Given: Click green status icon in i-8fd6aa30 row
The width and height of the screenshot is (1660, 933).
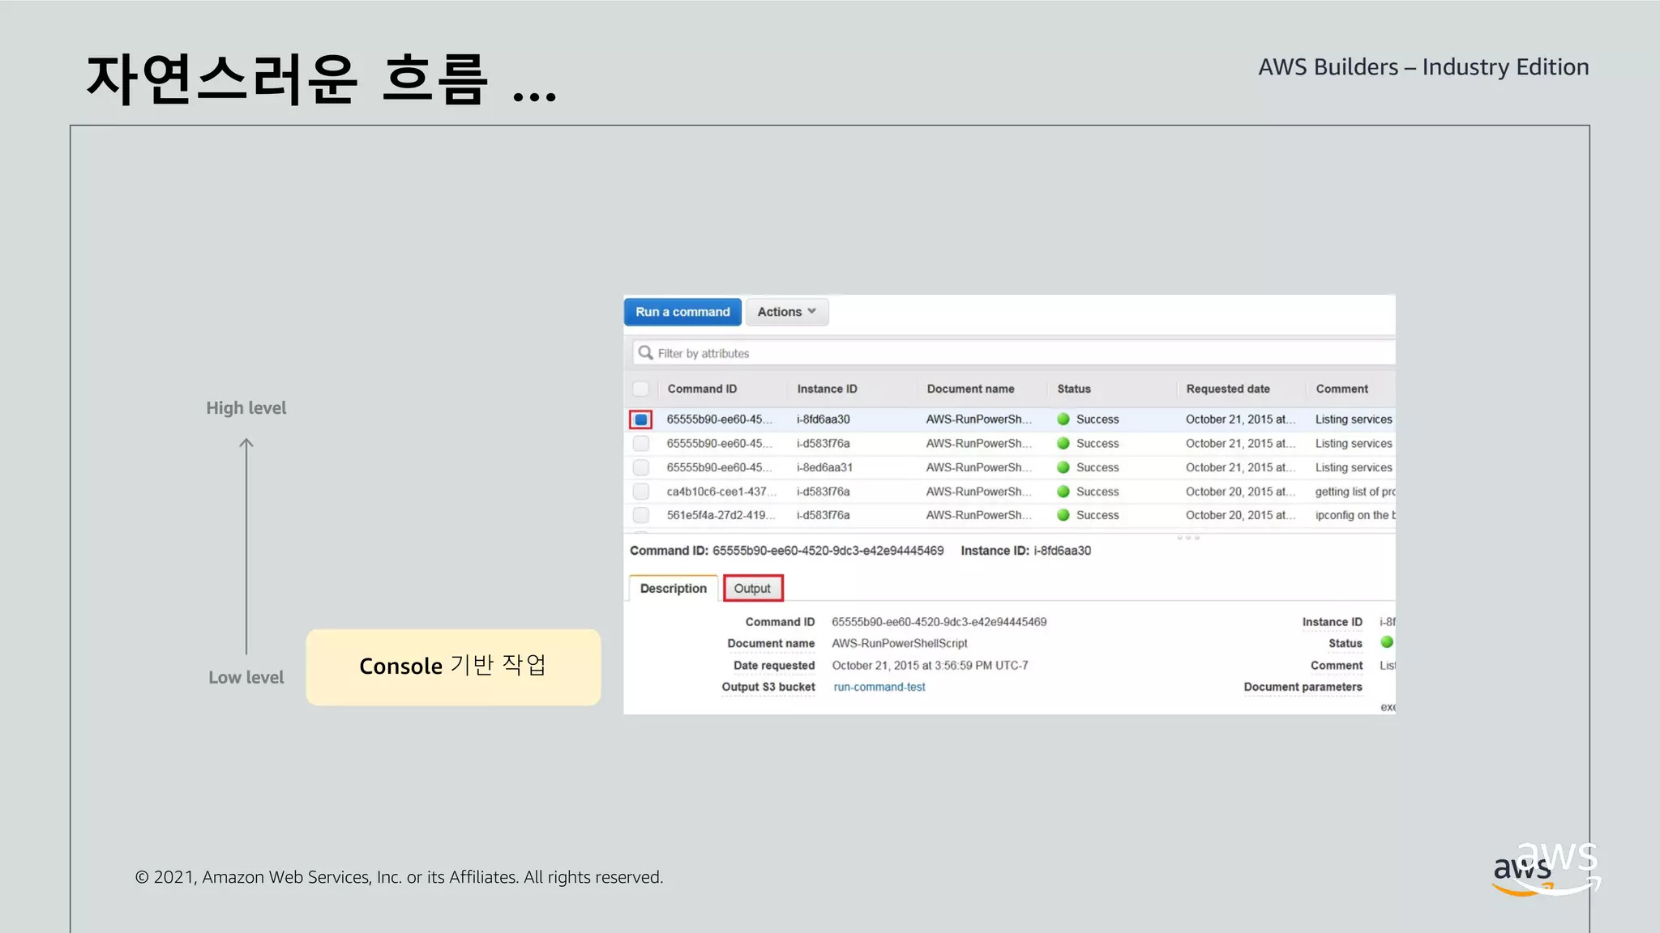Looking at the screenshot, I should tap(1063, 419).
